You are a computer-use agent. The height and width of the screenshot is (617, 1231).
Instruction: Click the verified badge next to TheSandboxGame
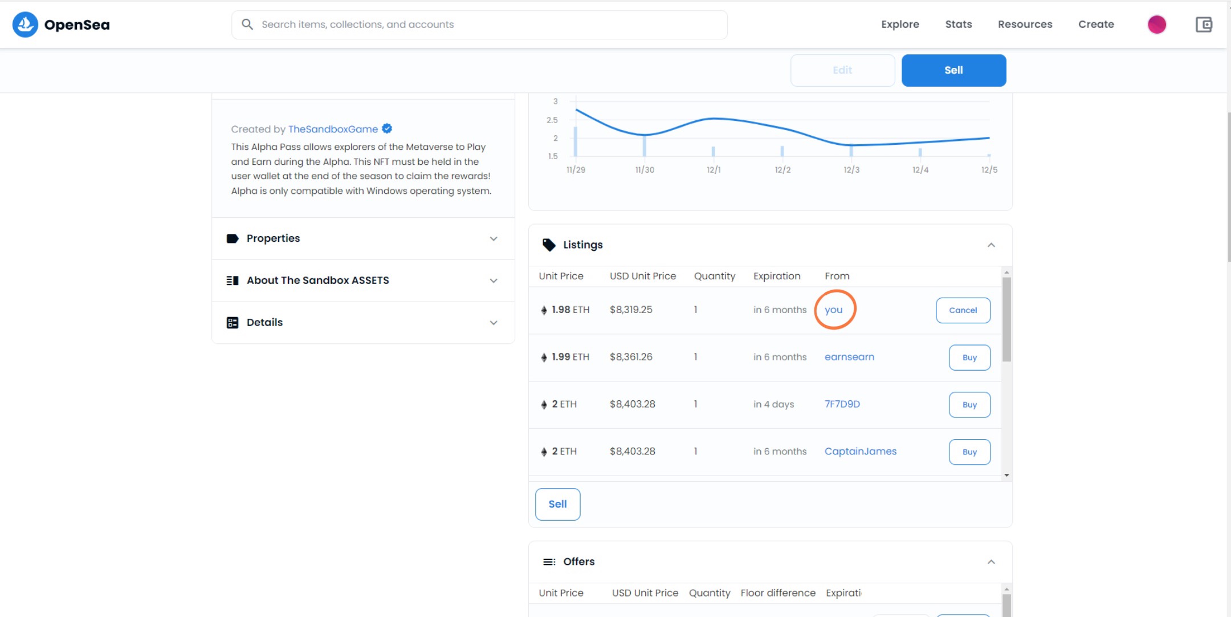click(387, 129)
